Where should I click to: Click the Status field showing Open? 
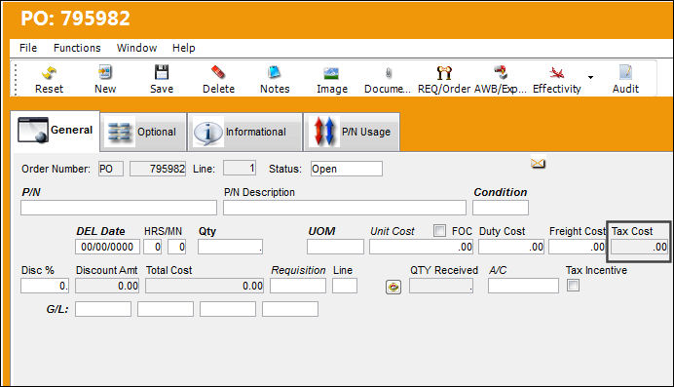(x=347, y=169)
